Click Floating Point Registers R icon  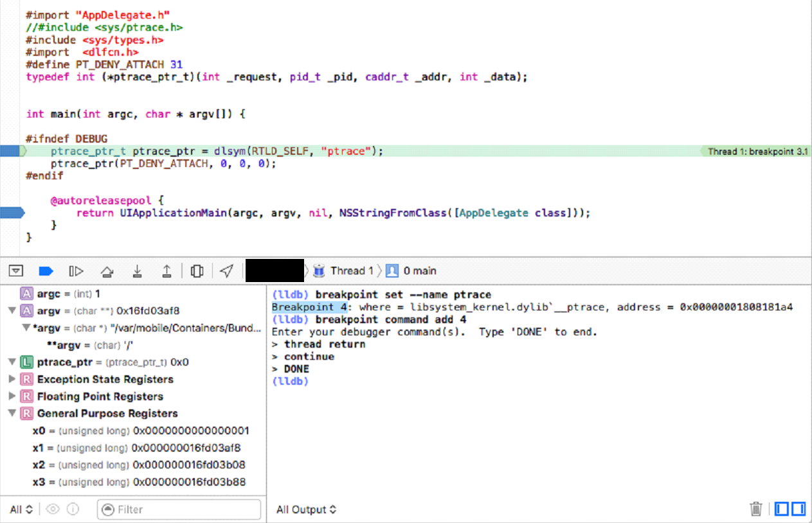[x=26, y=396]
